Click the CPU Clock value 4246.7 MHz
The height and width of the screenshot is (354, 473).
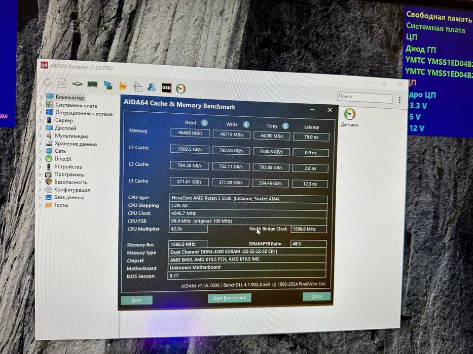click(x=248, y=213)
